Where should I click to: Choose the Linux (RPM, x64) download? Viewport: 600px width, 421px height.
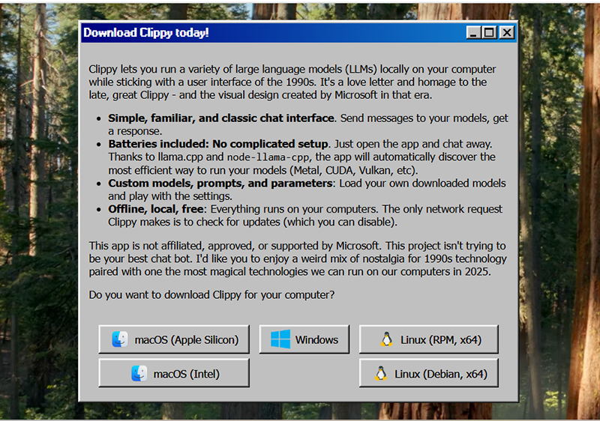click(x=429, y=339)
